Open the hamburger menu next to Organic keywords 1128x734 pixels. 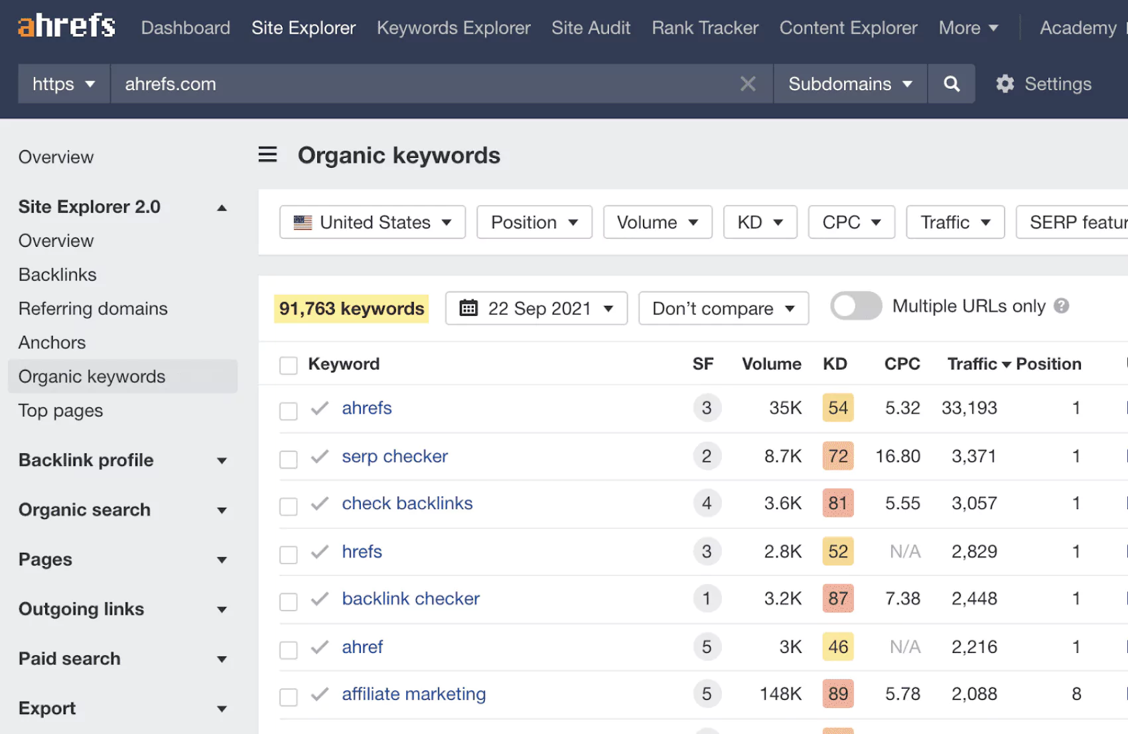coord(267,154)
